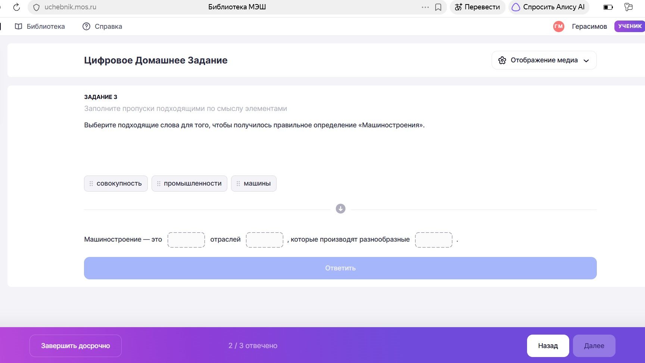Select the word chip машины
645x363 pixels.
pyautogui.click(x=254, y=183)
